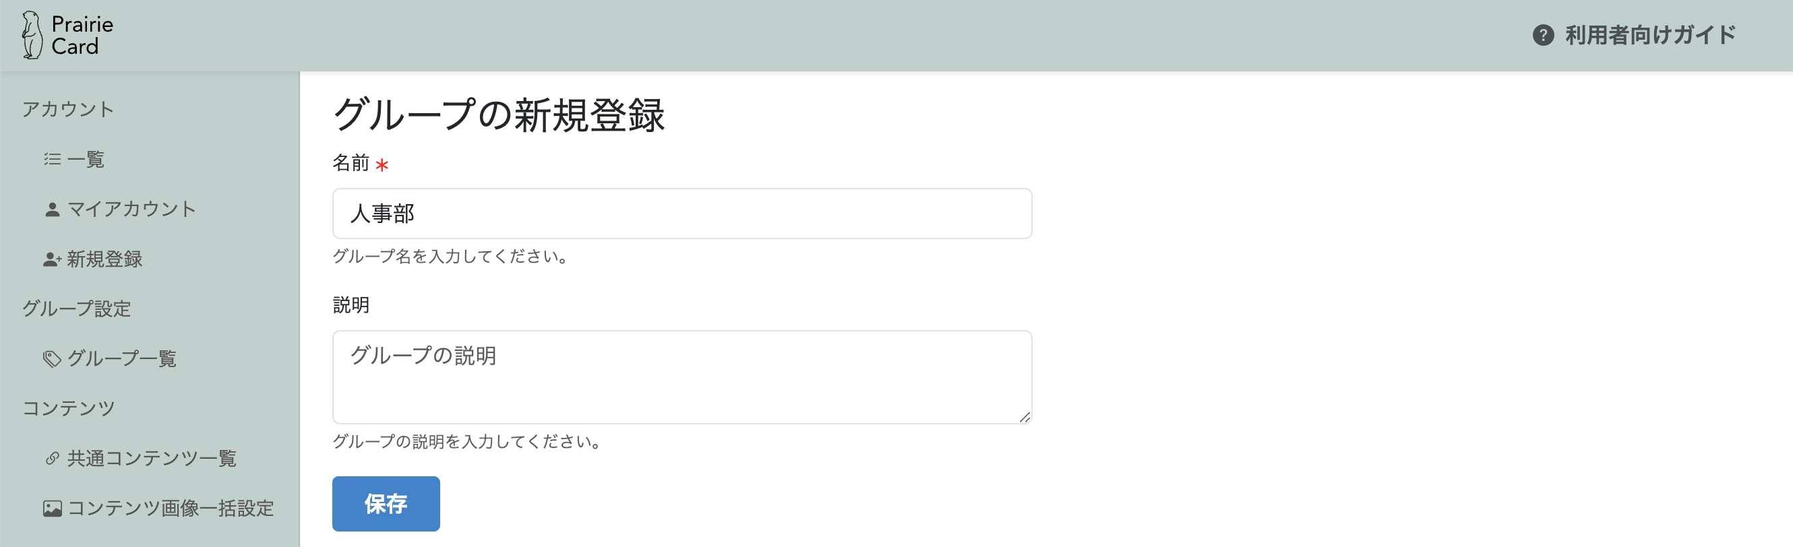Navigate to グループ一覧 in sidebar
1793x547 pixels.
(122, 359)
